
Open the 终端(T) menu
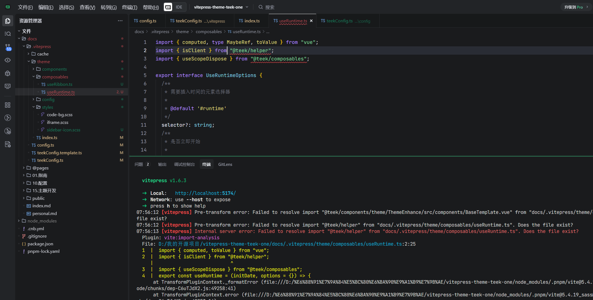129,7
